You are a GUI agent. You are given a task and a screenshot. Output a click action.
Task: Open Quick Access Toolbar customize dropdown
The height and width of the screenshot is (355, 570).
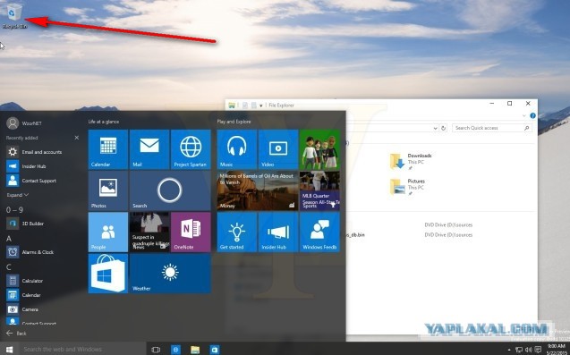click(260, 106)
